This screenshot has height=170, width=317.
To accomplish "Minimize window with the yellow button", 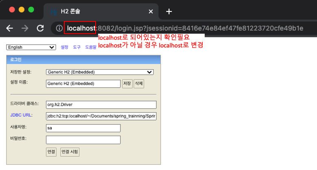I will [x=22, y=9].
